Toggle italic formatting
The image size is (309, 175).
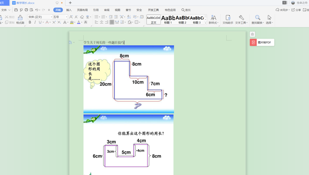[x=35, y=22]
